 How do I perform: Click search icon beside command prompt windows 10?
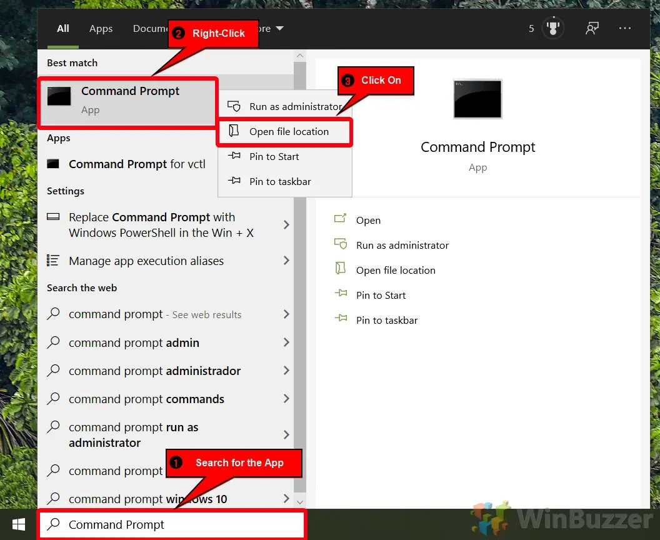pyautogui.click(x=54, y=498)
